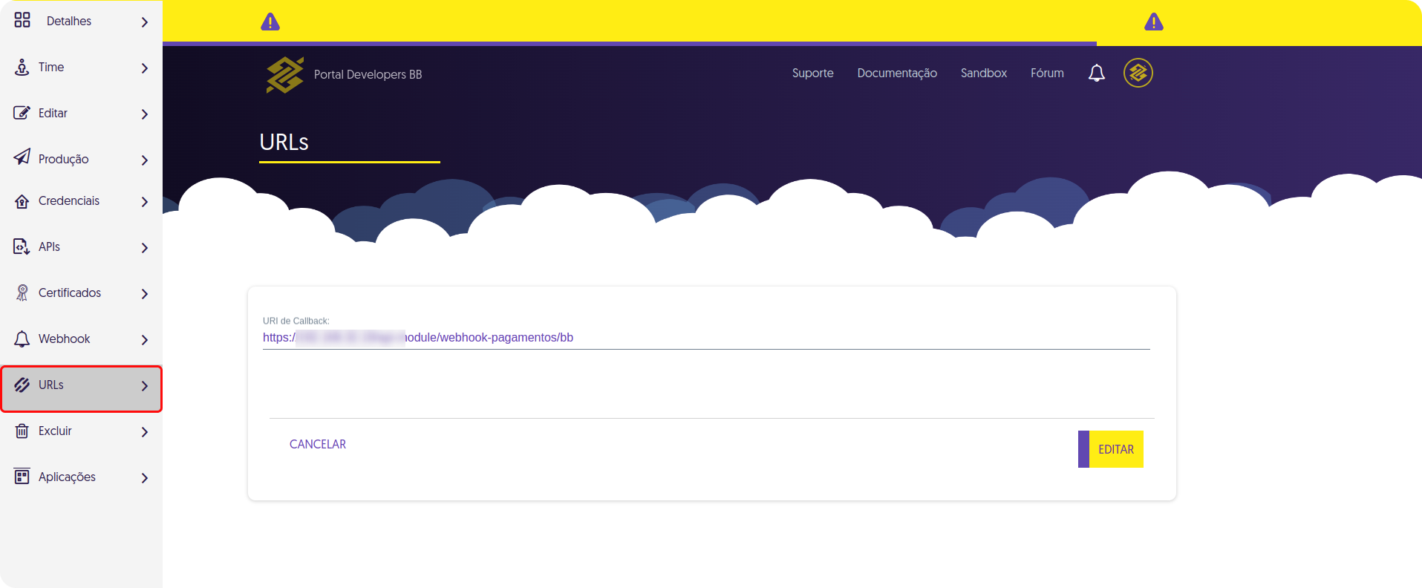Expand the APIs sidebar chevron

[x=145, y=248]
